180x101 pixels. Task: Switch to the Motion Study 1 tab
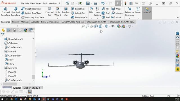(32, 88)
